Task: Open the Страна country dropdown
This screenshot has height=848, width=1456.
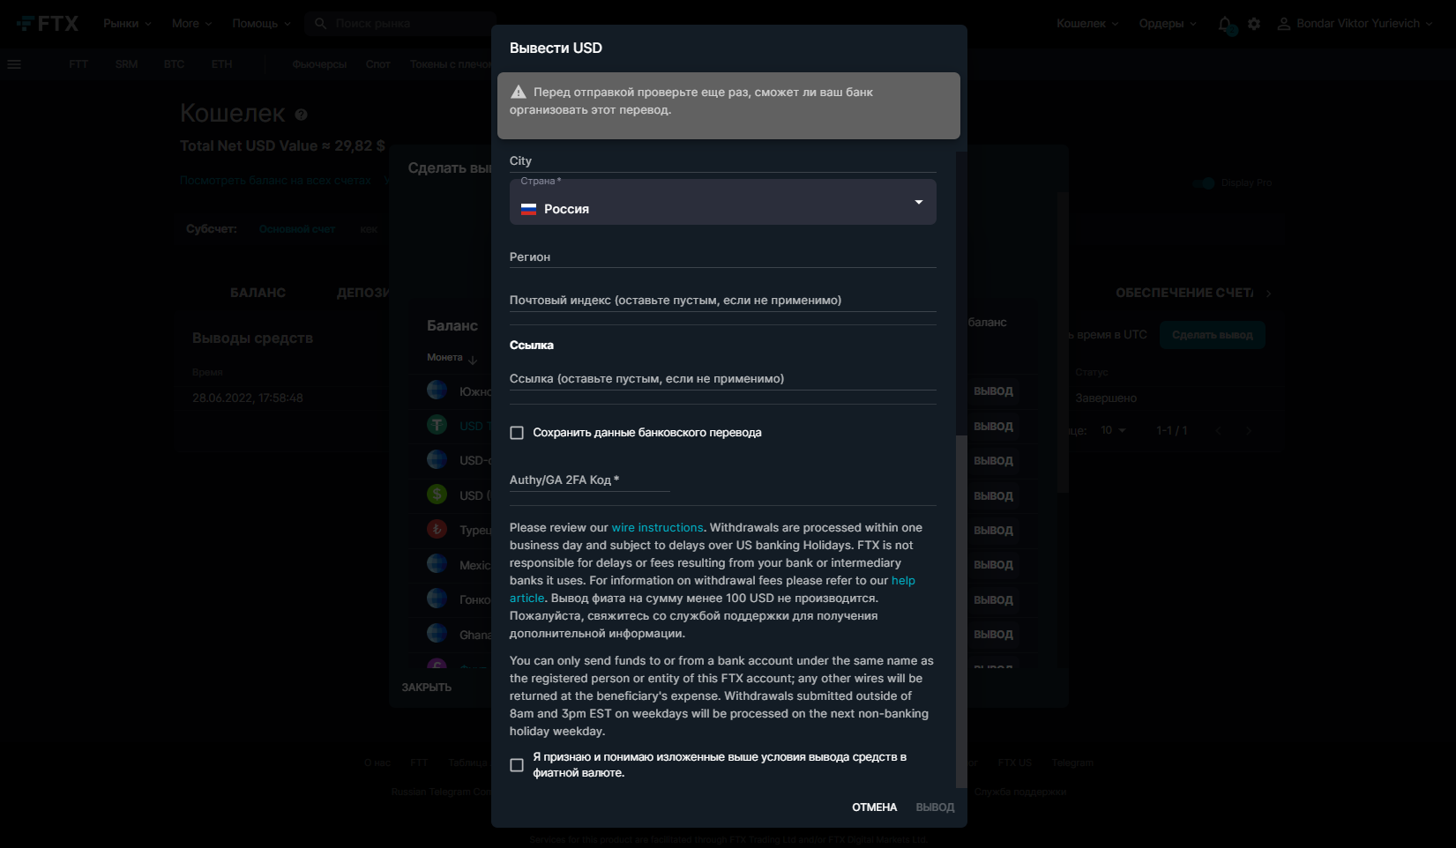Action: pos(723,202)
